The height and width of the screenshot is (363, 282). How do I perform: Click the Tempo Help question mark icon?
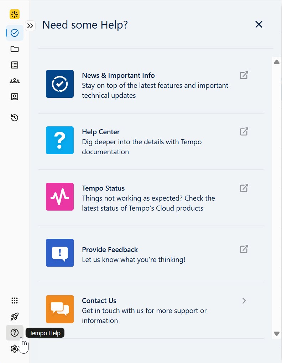(14, 332)
